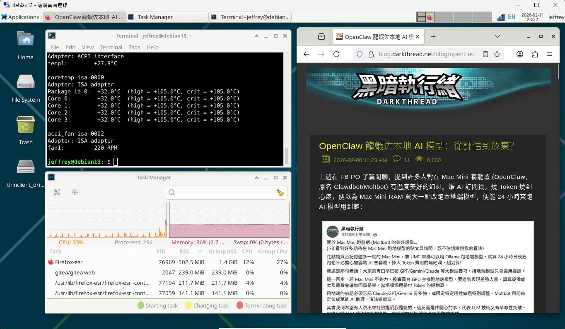Image resolution: width=565 pixels, height=329 pixels.
Task: Click the identify window crosshair icon
Action: (x=75, y=192)
